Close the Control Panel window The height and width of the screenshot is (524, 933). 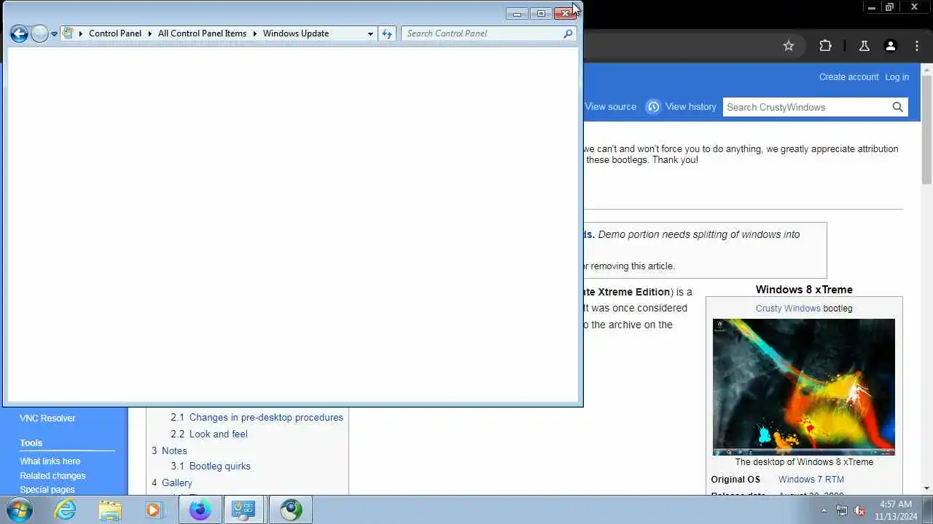click(x=565, y=13)
